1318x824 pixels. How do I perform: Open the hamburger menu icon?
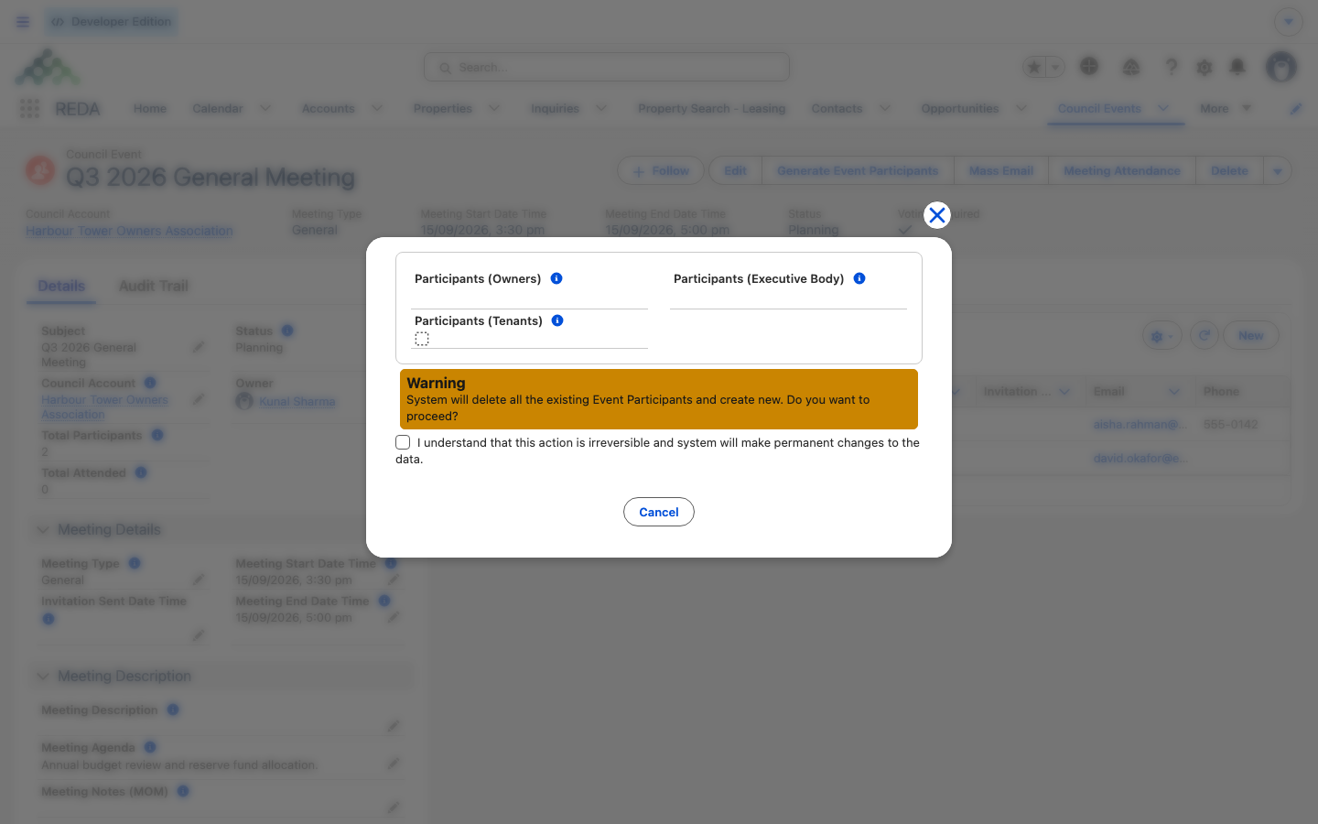(x=23, y=22)
